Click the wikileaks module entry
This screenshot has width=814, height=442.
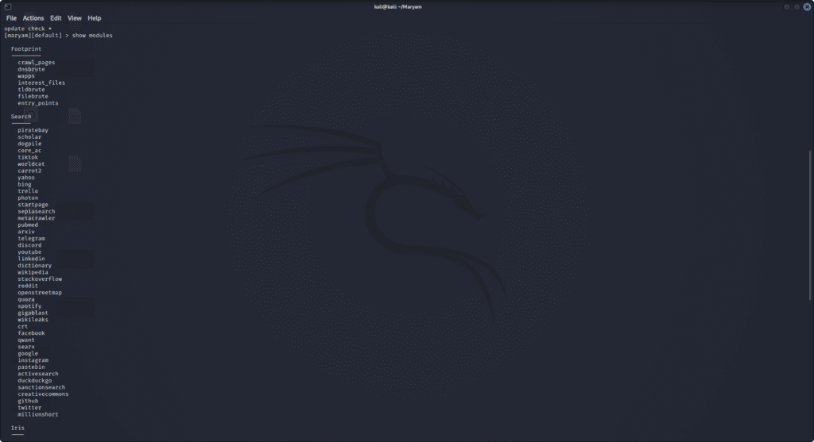pos(33,320)
